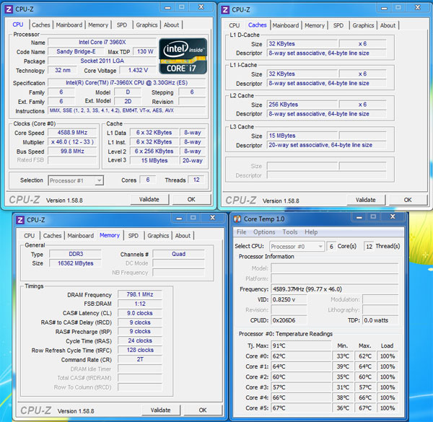
Task: Select Caches tab in top-right CPU-Z window
Action: point(257,25)
